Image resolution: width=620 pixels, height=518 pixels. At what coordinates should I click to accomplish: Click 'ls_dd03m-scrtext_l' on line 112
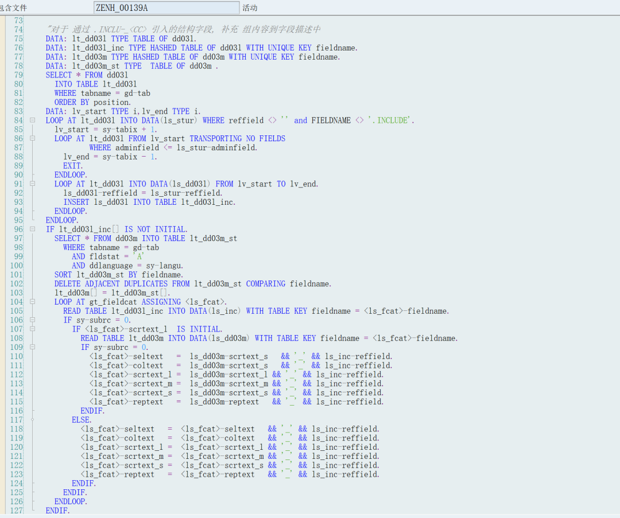click(x=228, y=375)
